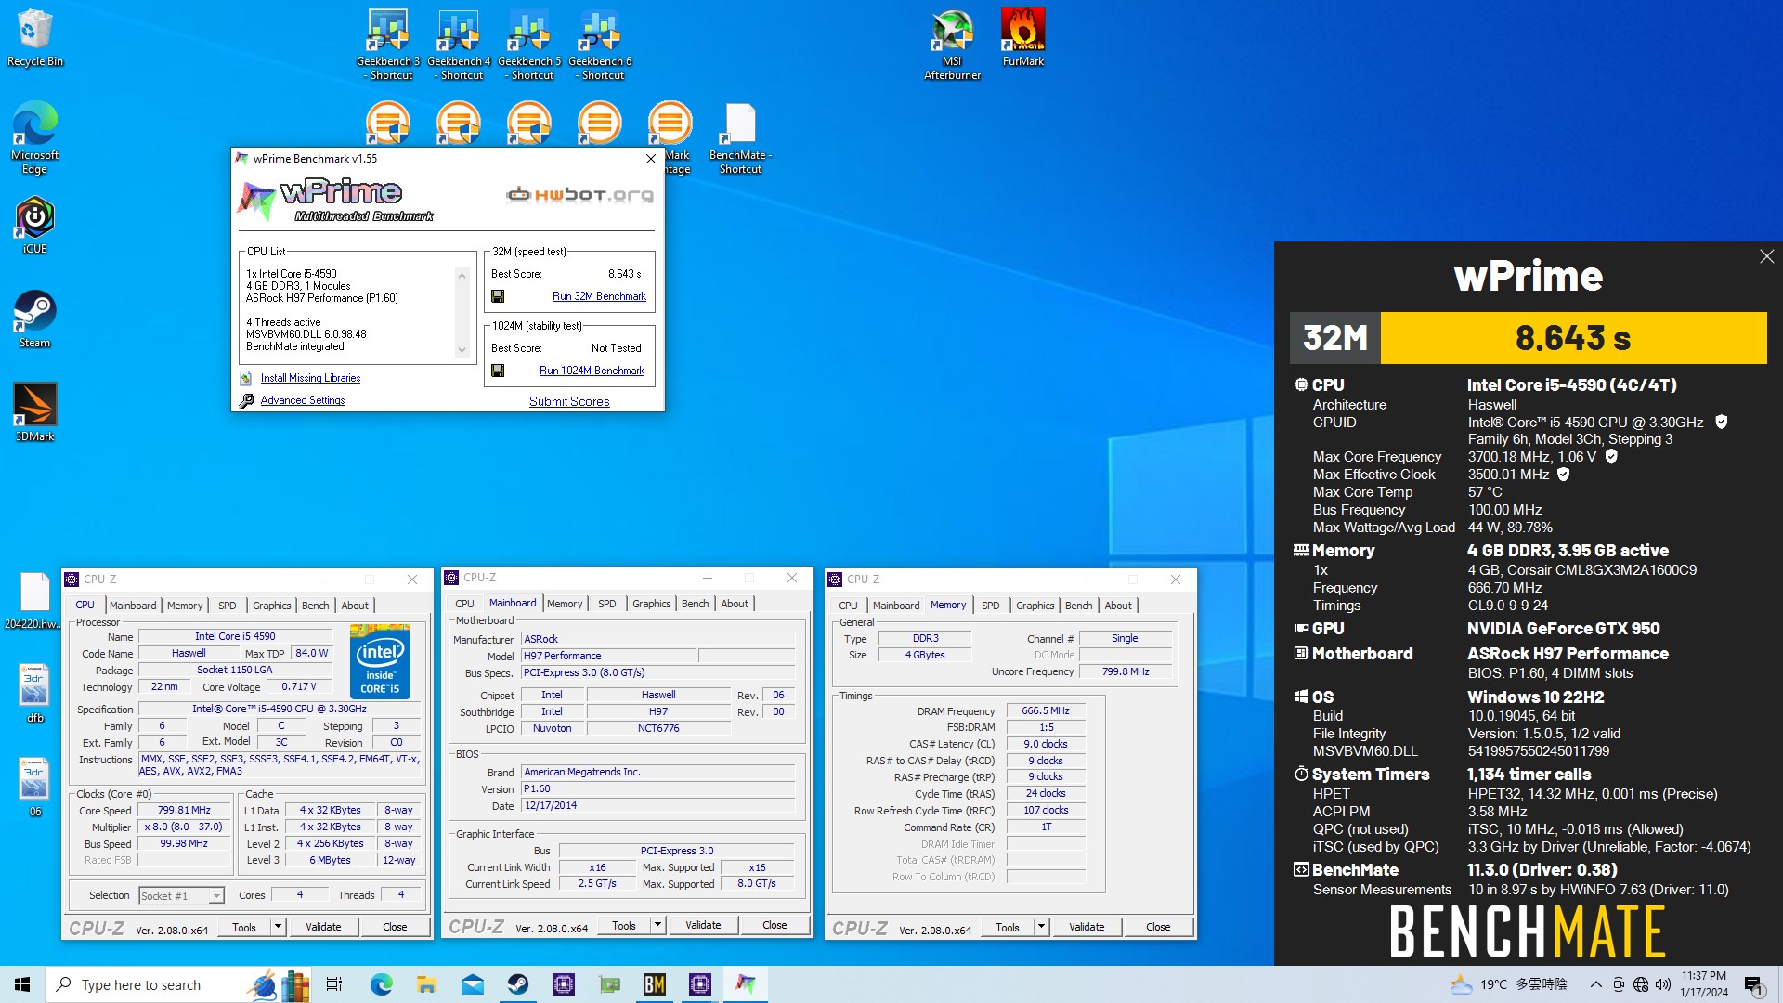Image resolution: width=1783 pixels, height=1003 pixels.
Task: Click the save icon beside Run 32M Benchmark
Action: (x=498, y=296)
